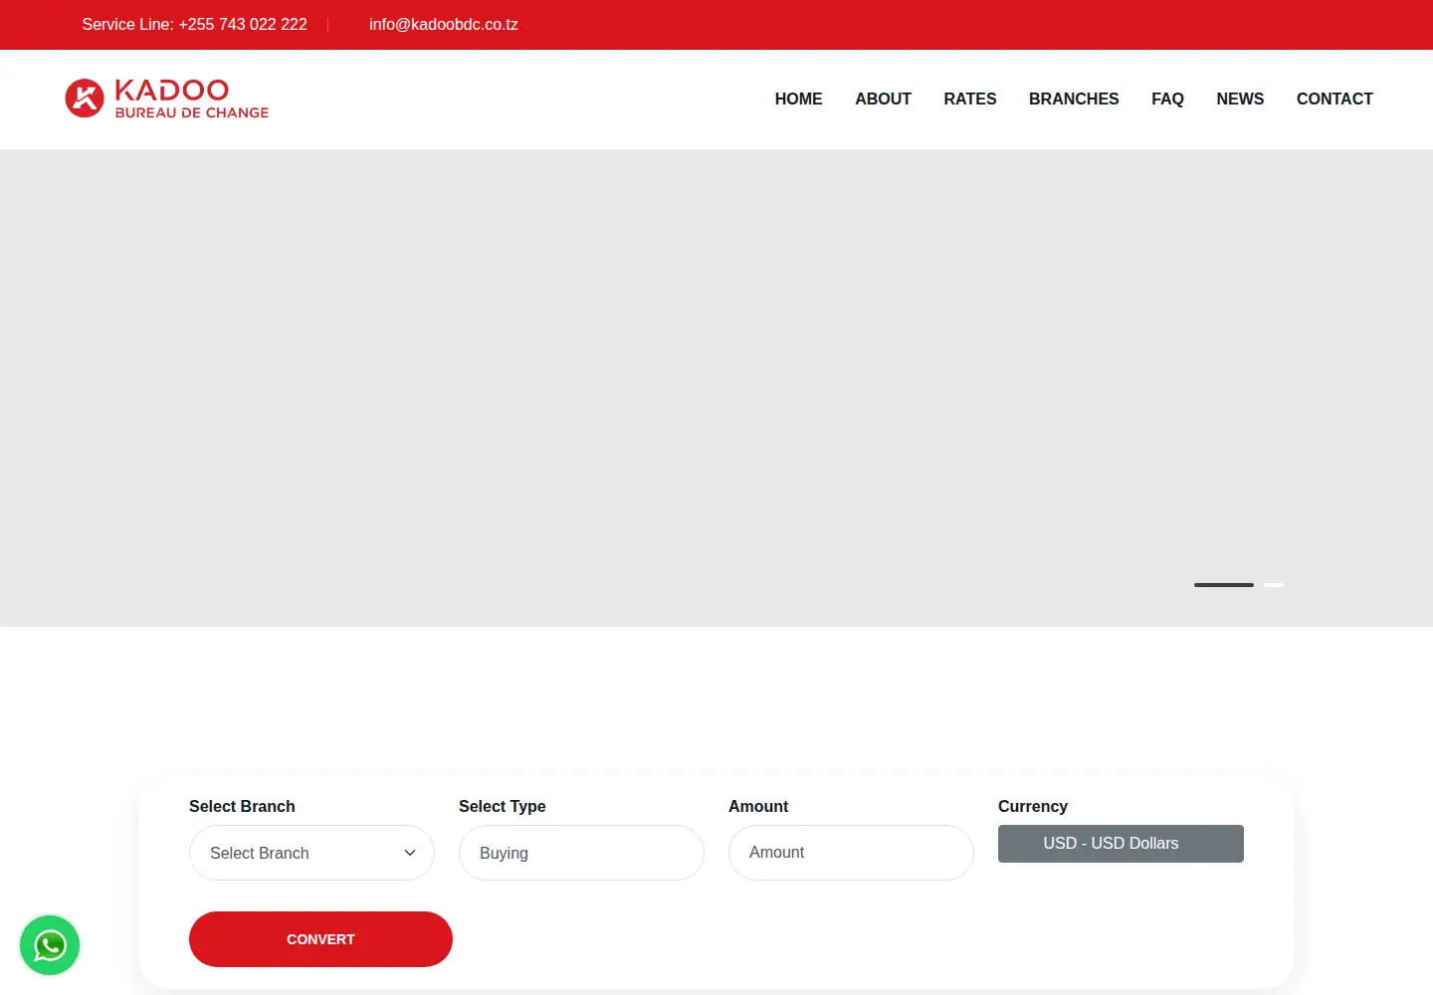Click the "Amount" label above the input
Viewport: 1433px width, 995px height.
758,806
